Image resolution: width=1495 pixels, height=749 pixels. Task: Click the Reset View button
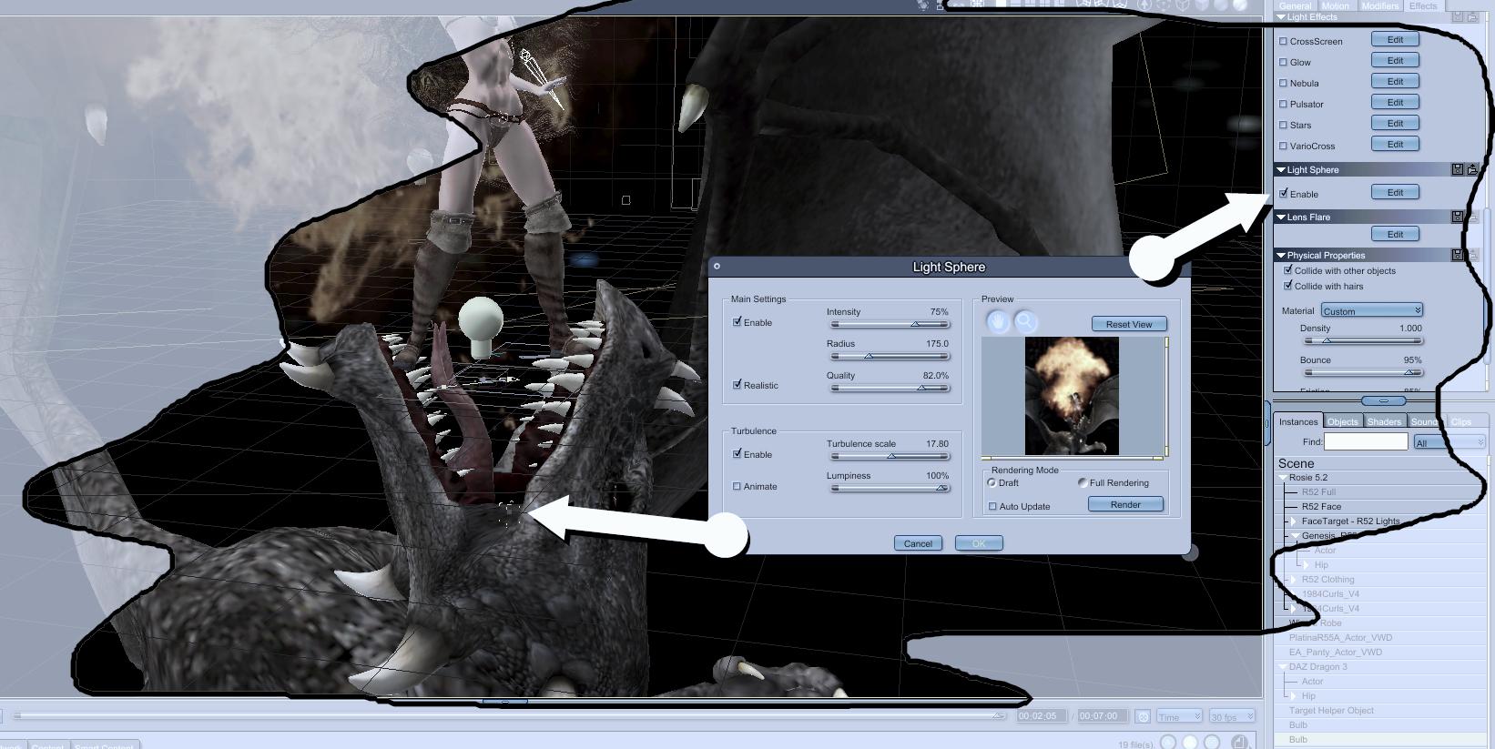pos(1129,324)
